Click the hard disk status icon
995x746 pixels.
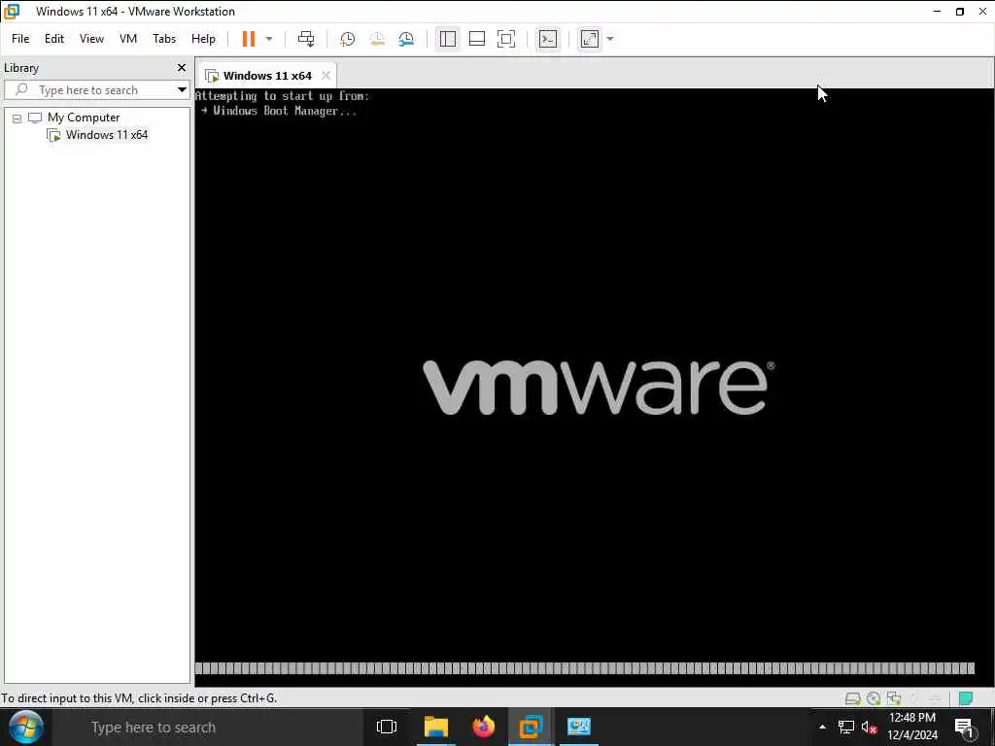[x=853, y=698]
